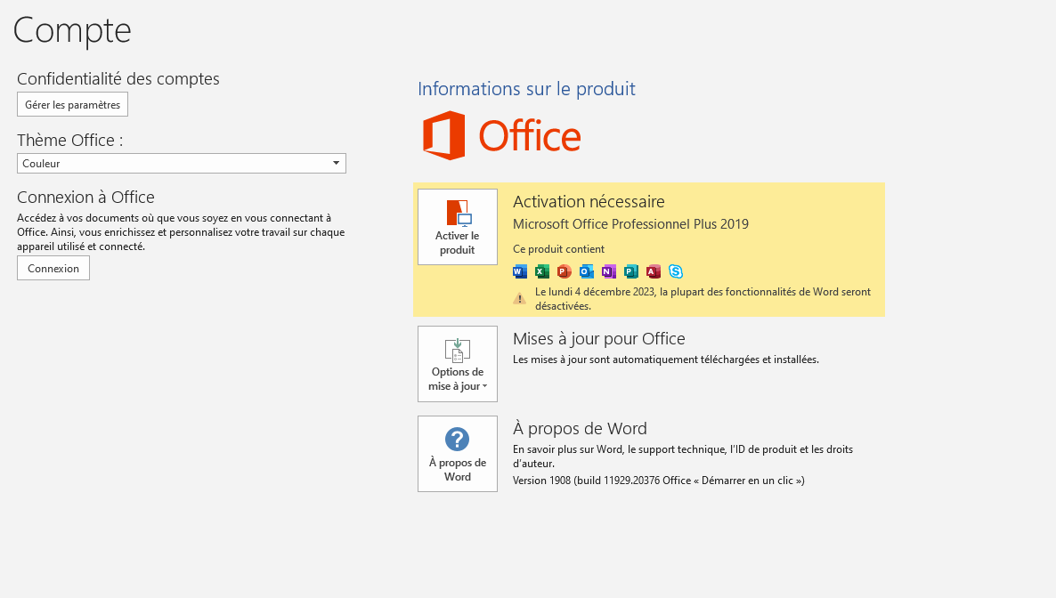Open Gérer les paramètres privacy settings
1056x598 pixels.
coord(73,104)
